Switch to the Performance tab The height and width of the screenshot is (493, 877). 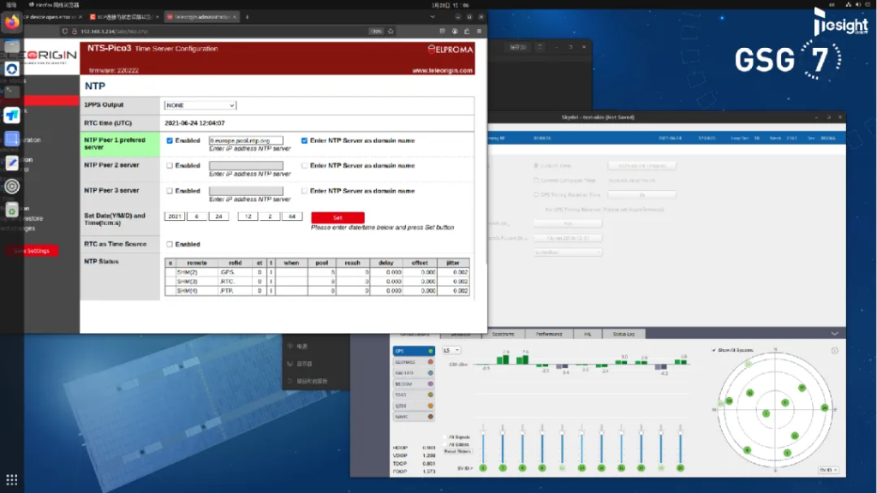[549, 335]
